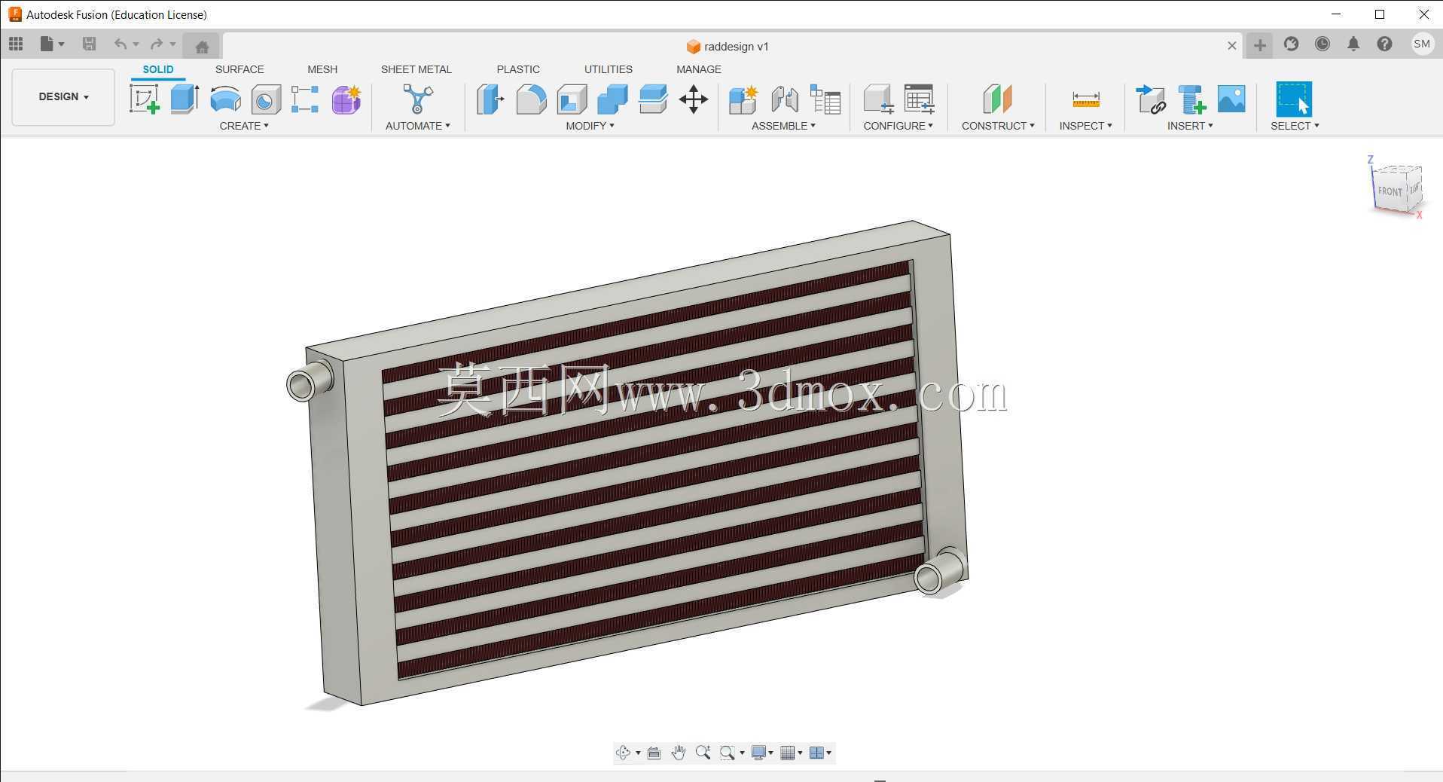Open the Display Settings menu
Image resolution: width=1443 pixels, height=782 pixels.
coord(762,753)
